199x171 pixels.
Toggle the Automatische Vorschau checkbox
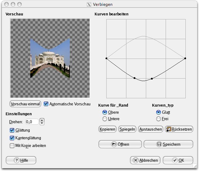coord(46,104)
